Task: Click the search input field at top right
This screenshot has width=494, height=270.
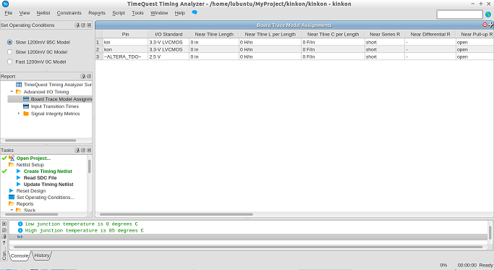Action: pos(460,14)
